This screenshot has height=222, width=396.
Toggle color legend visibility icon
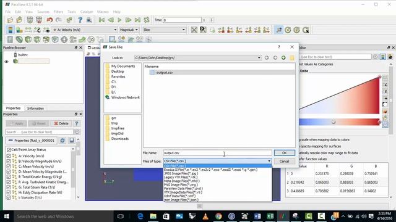[x=11, y=30]
